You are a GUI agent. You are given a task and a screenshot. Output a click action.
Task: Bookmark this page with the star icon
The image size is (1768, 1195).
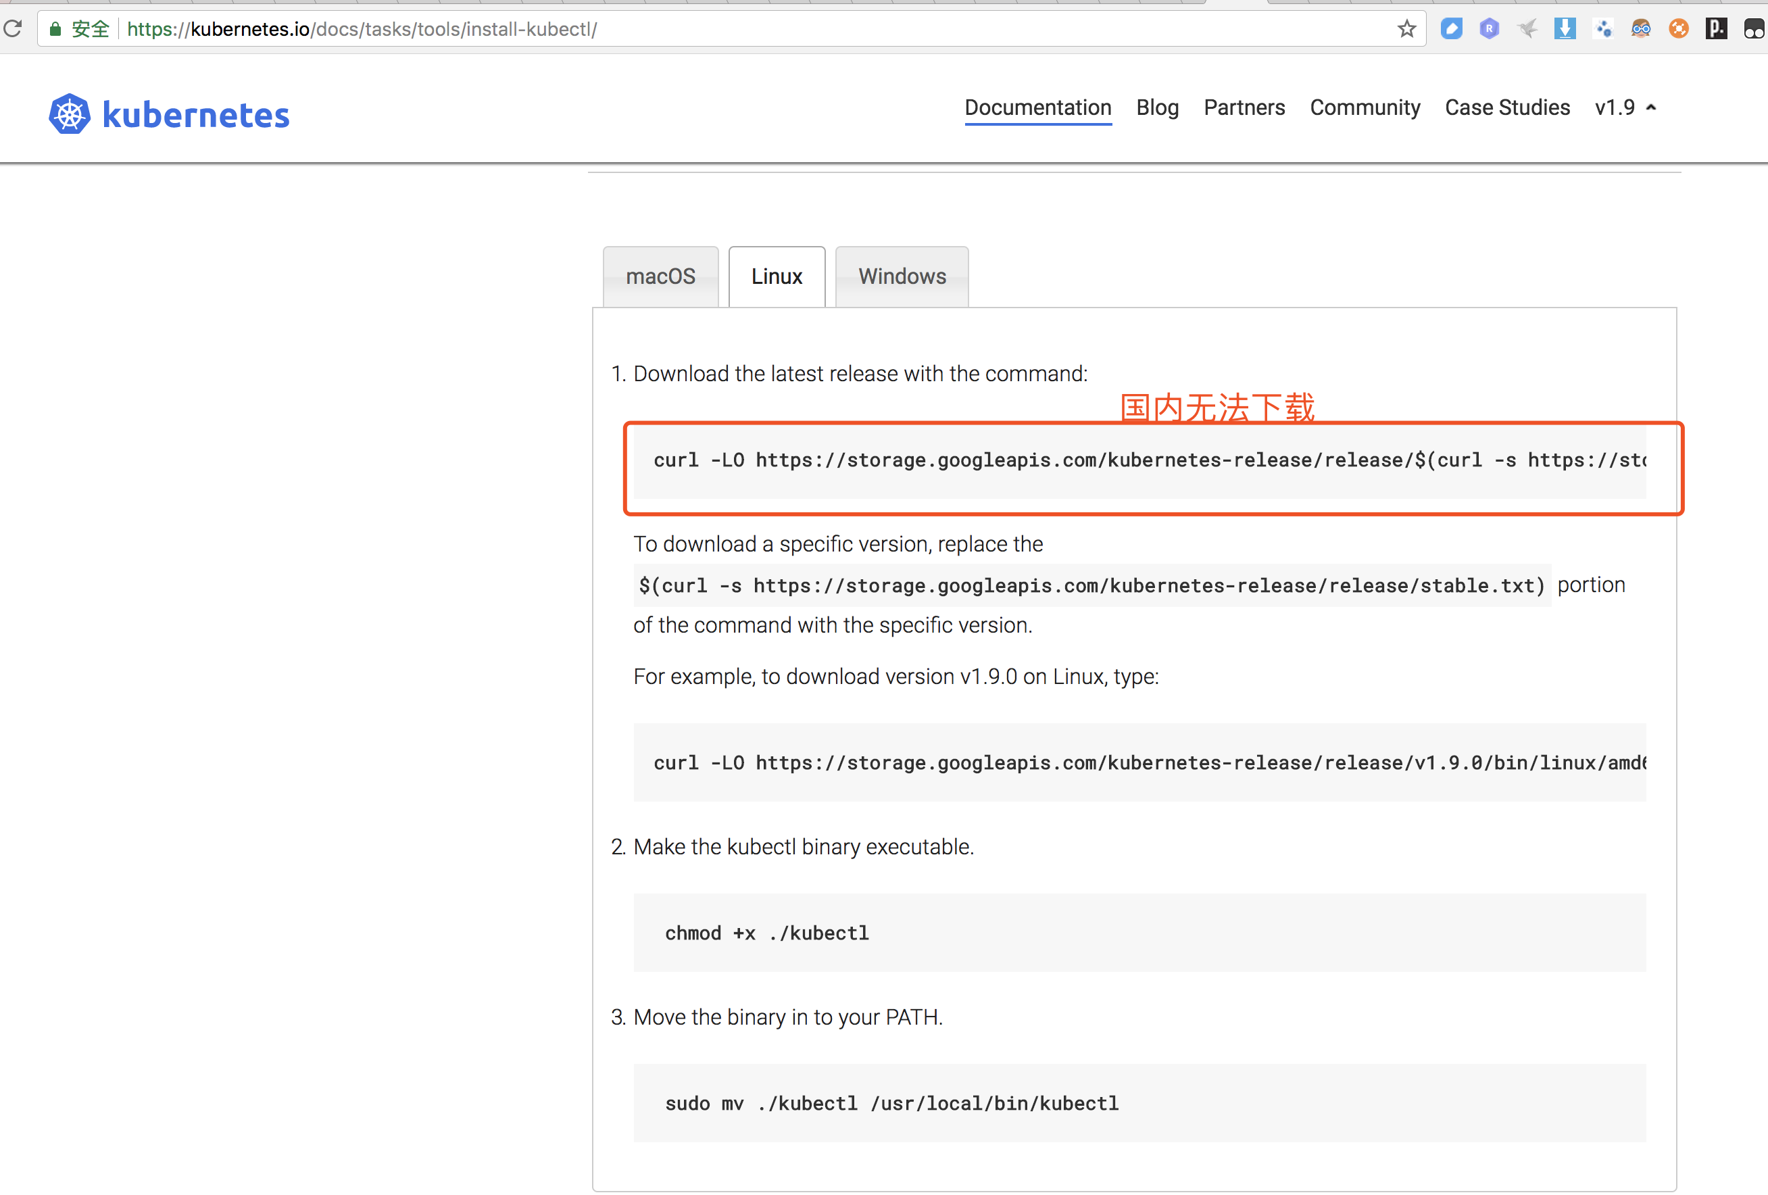tap(1406, 29)
